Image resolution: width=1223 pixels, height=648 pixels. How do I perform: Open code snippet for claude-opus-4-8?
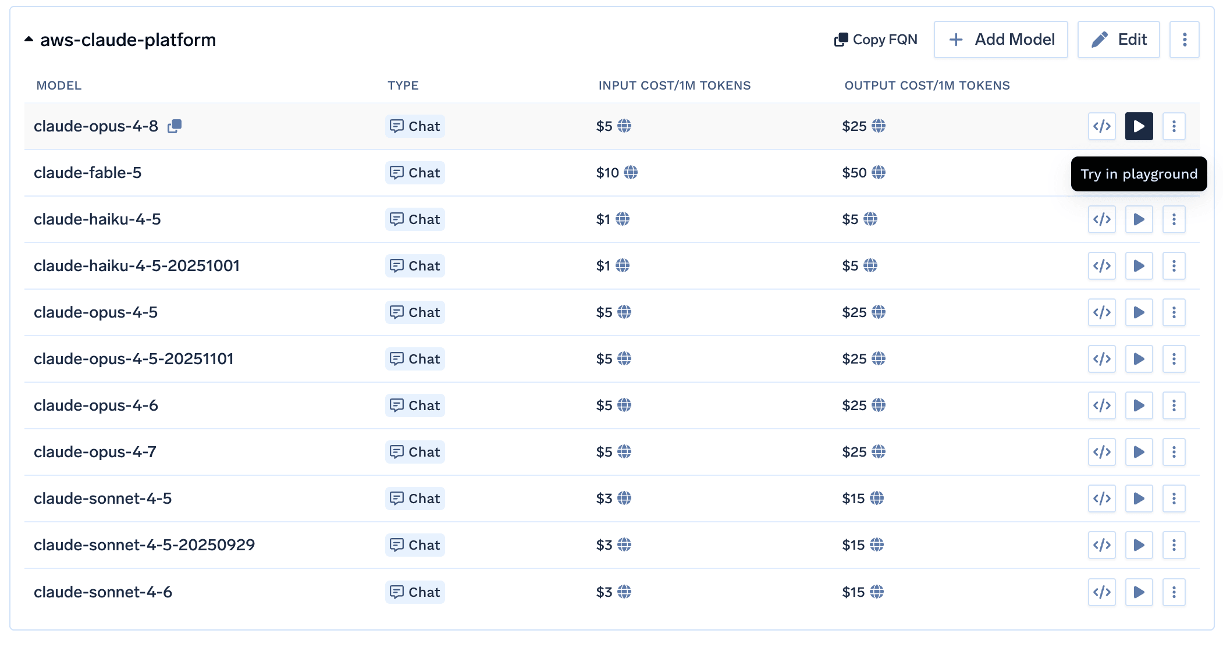tap(1102, 126)
